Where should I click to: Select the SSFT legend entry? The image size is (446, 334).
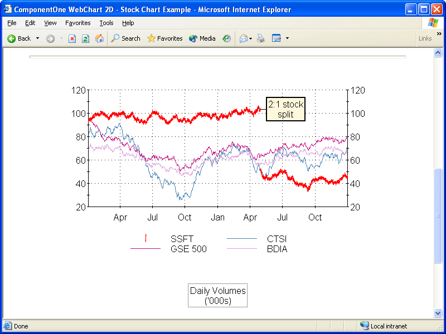[x=181, y=239]
